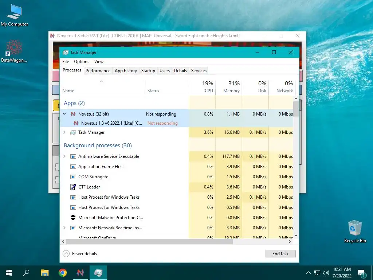This screenshot has width=373, height=280.
Task: Close the Novetus background window
Action: [x=297, y=36]
